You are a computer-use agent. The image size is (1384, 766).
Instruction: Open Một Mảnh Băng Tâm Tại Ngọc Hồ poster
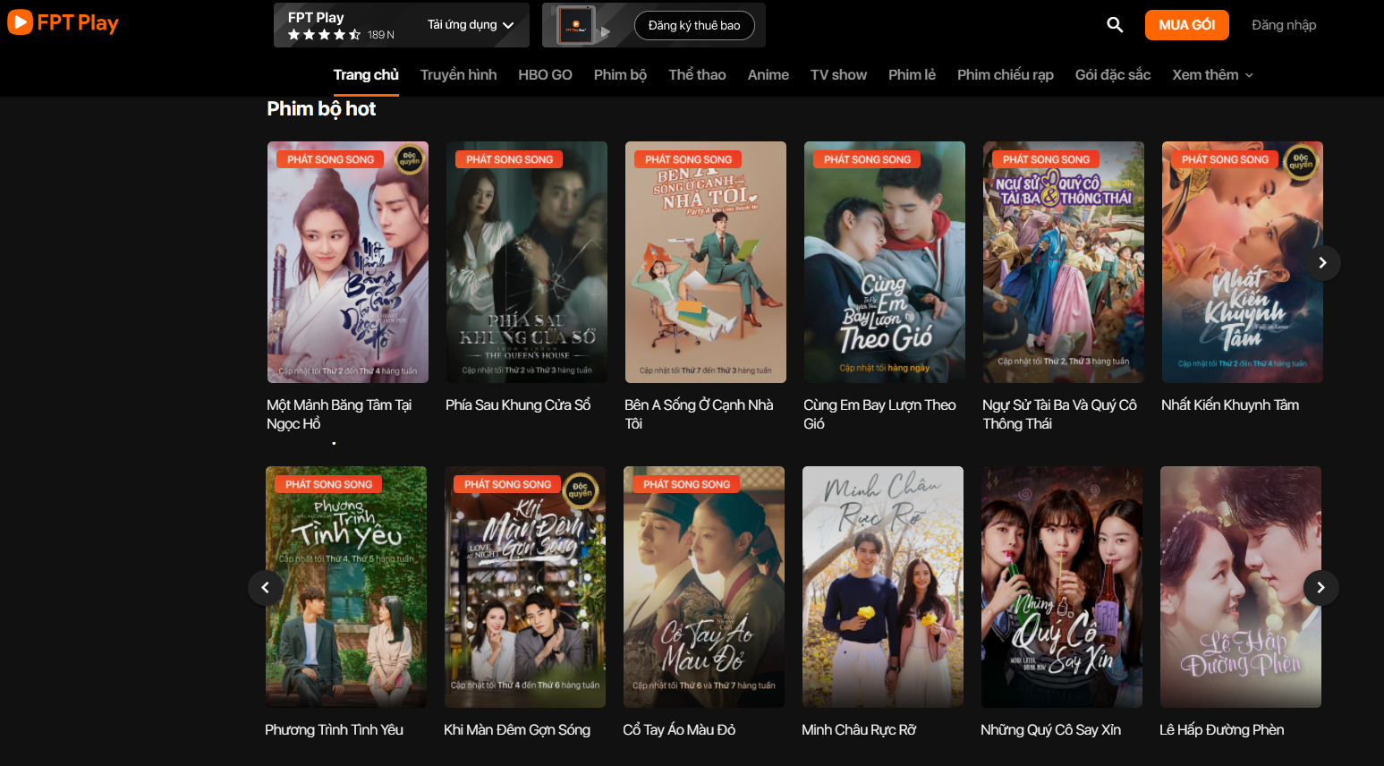pos(348,262)
